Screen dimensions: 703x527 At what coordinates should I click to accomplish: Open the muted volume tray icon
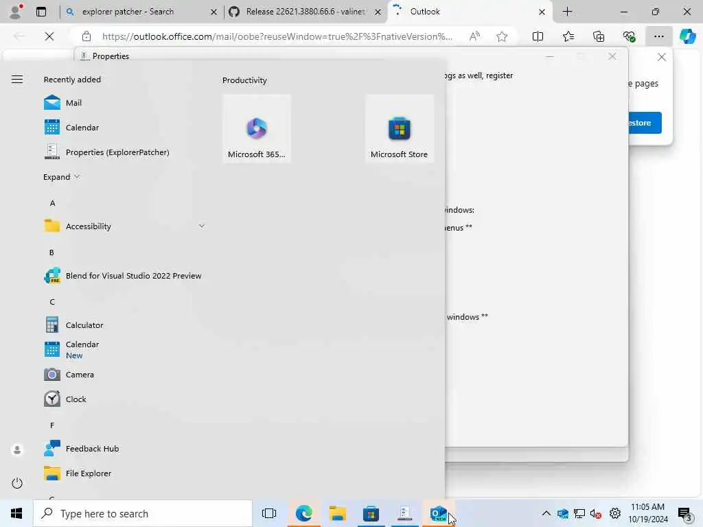tap(596, 513)
